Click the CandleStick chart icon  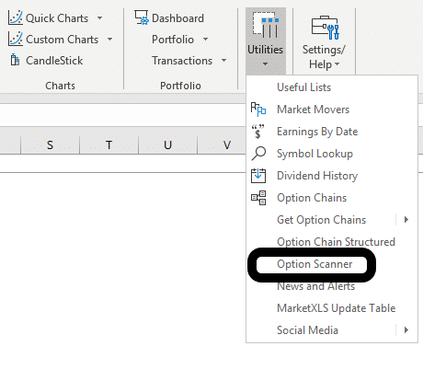point(15,60)
